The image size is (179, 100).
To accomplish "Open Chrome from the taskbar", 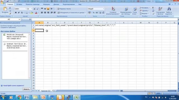I will 19,97.
